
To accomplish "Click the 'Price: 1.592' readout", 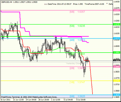I will coord(78,4).
